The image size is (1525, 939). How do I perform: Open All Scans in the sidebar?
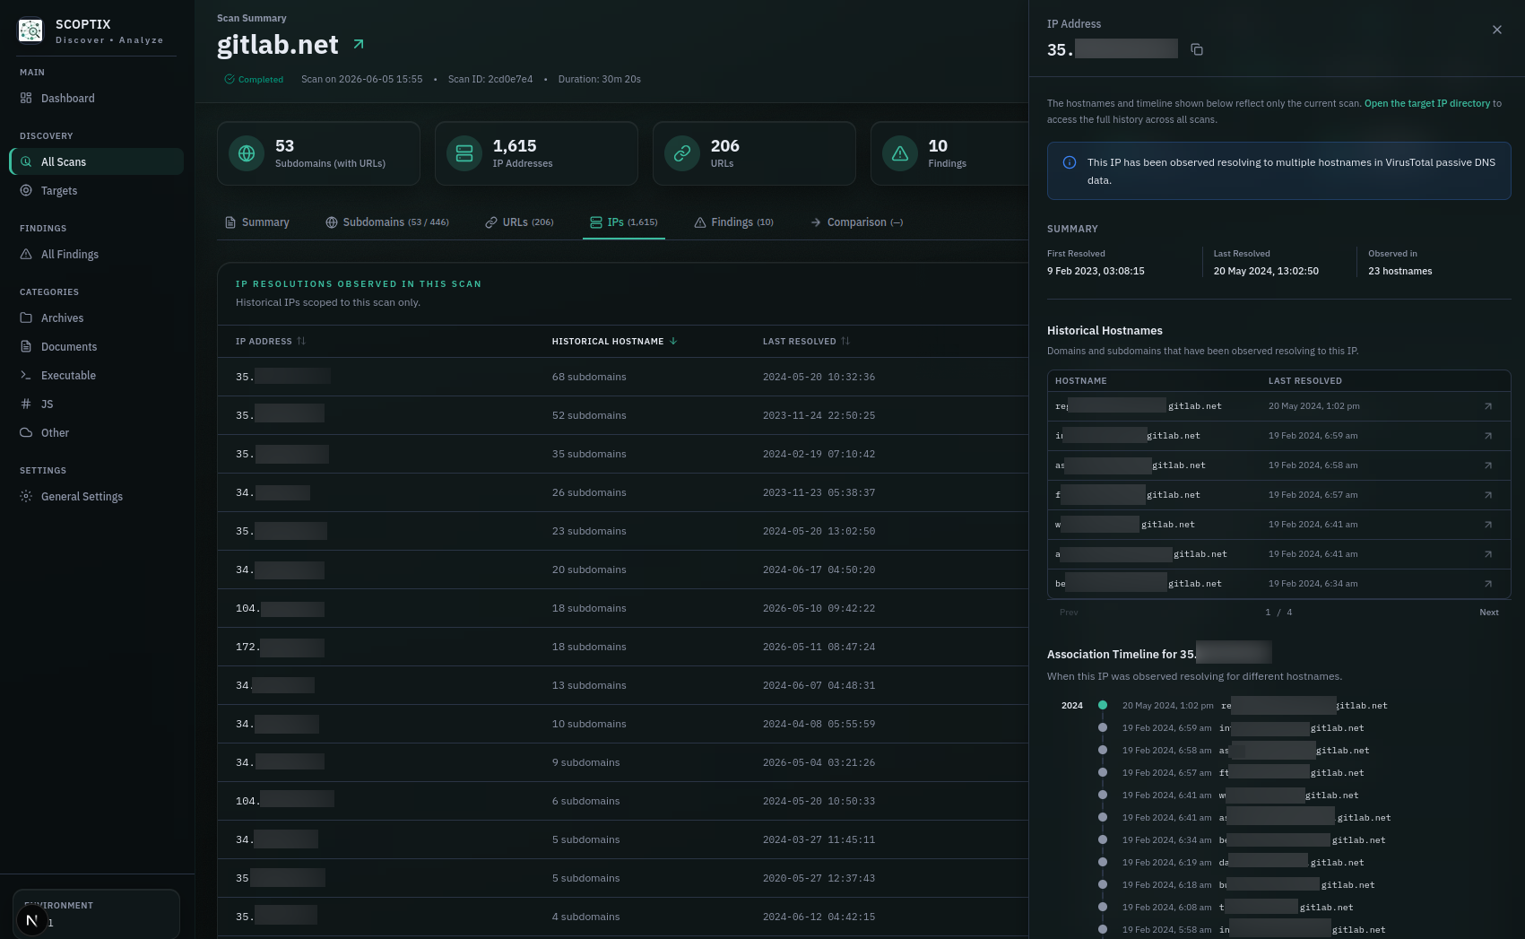tap(97, 162)
